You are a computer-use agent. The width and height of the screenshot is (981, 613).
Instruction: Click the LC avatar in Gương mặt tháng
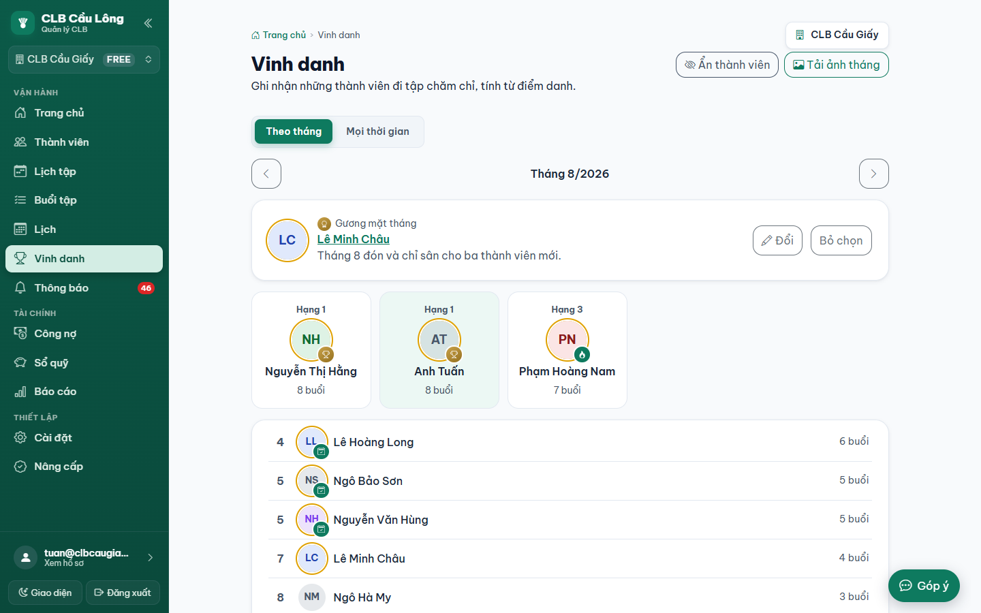click(287, 240)
